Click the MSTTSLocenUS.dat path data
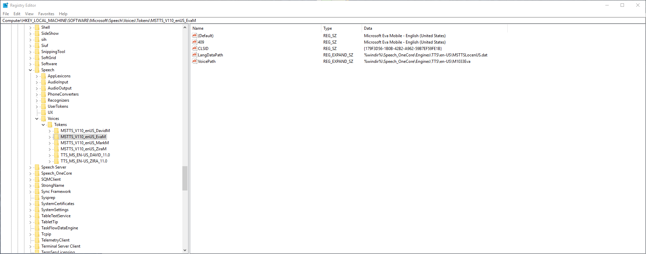The height and width of the screenshot is (254, 646). click(426, 55)
